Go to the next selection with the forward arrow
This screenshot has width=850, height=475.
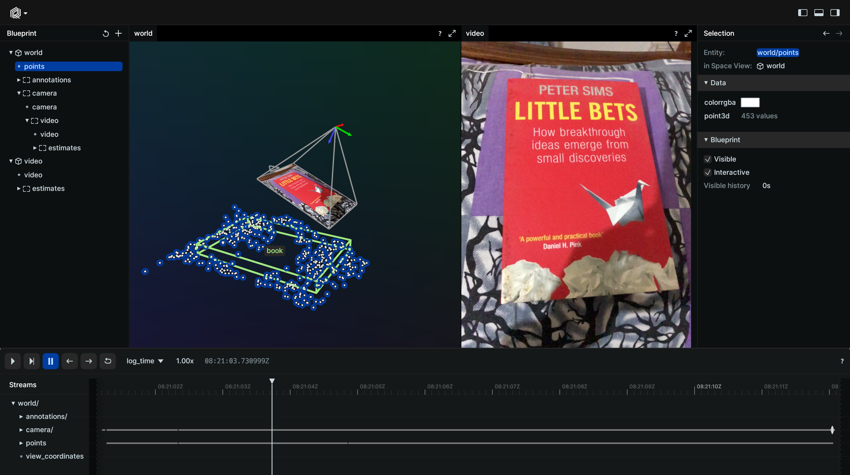point(839,33)
